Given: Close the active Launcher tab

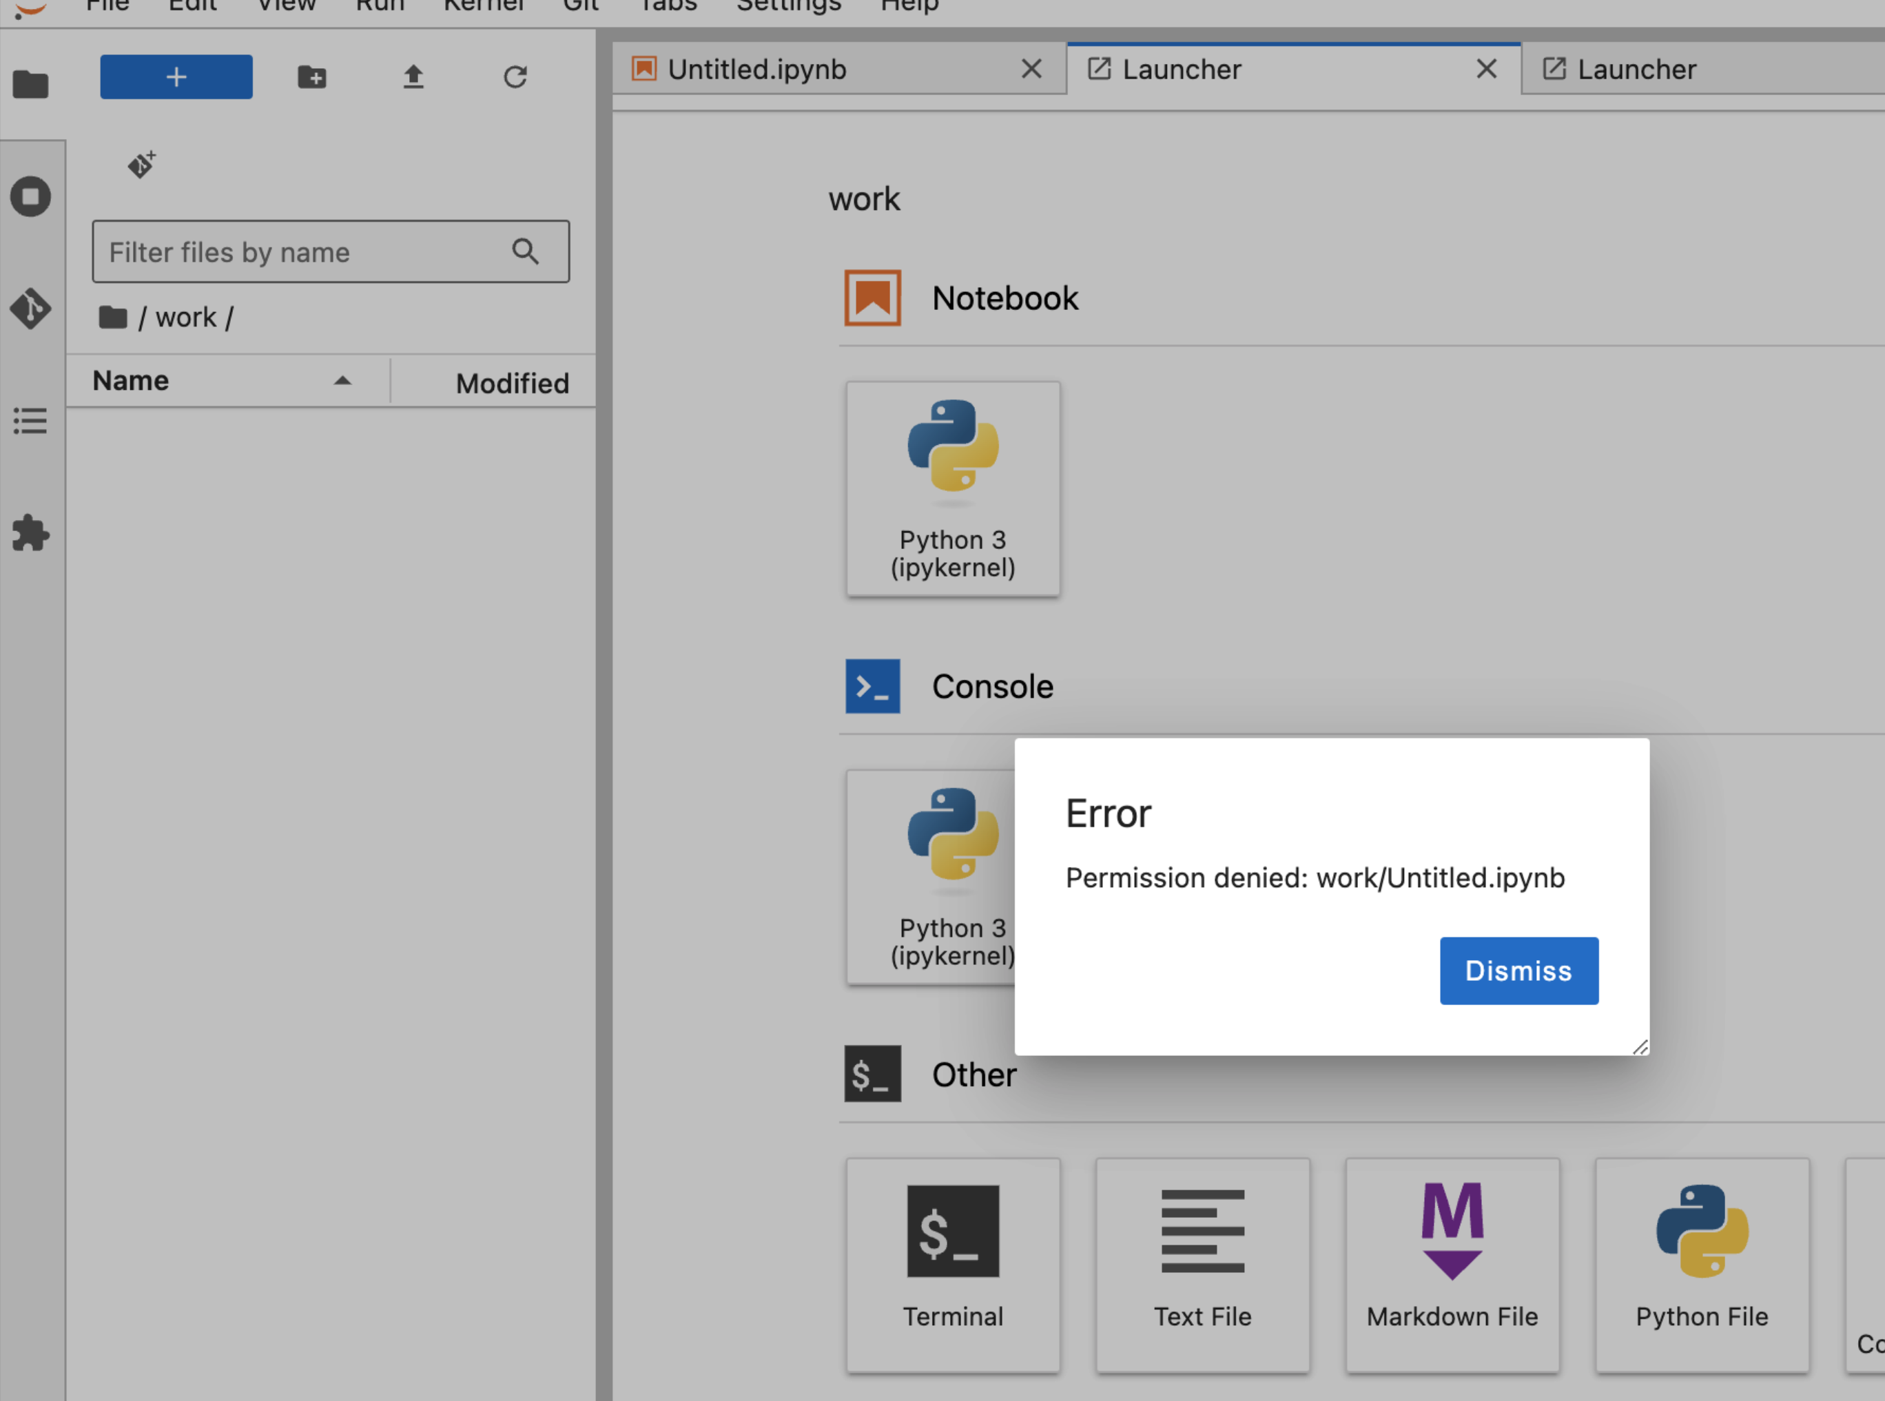Looking at the screenshot, I should pyautogui.click(x=1486, y=70).
